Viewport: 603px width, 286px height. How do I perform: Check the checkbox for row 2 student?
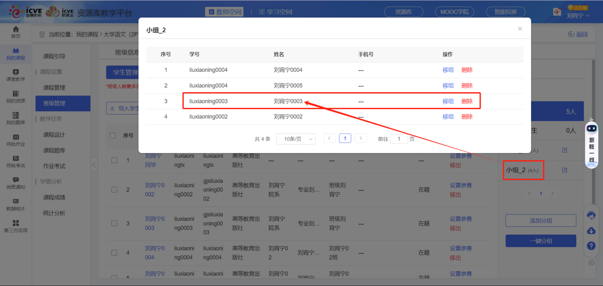pos(114,190)
